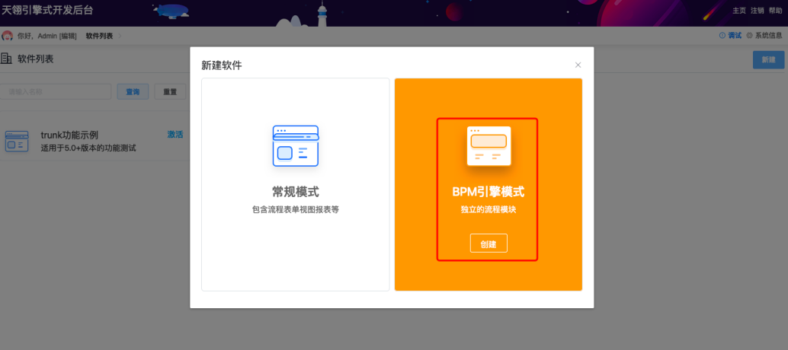The image size is (788, 350).
Task: Click the 新建 button at top right
Action: click(x=768, y=59)
